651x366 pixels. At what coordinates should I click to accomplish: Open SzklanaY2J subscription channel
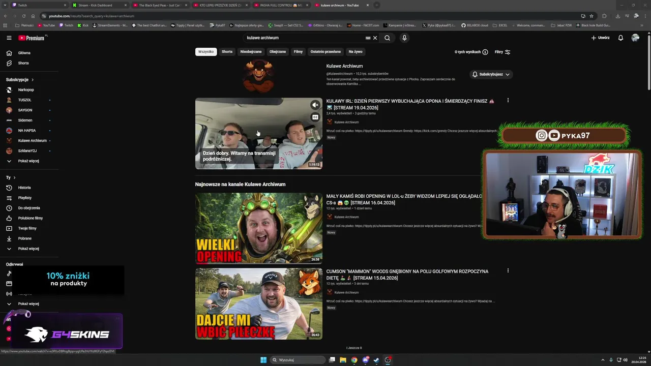pyautogui.click(x=27, y=151)
